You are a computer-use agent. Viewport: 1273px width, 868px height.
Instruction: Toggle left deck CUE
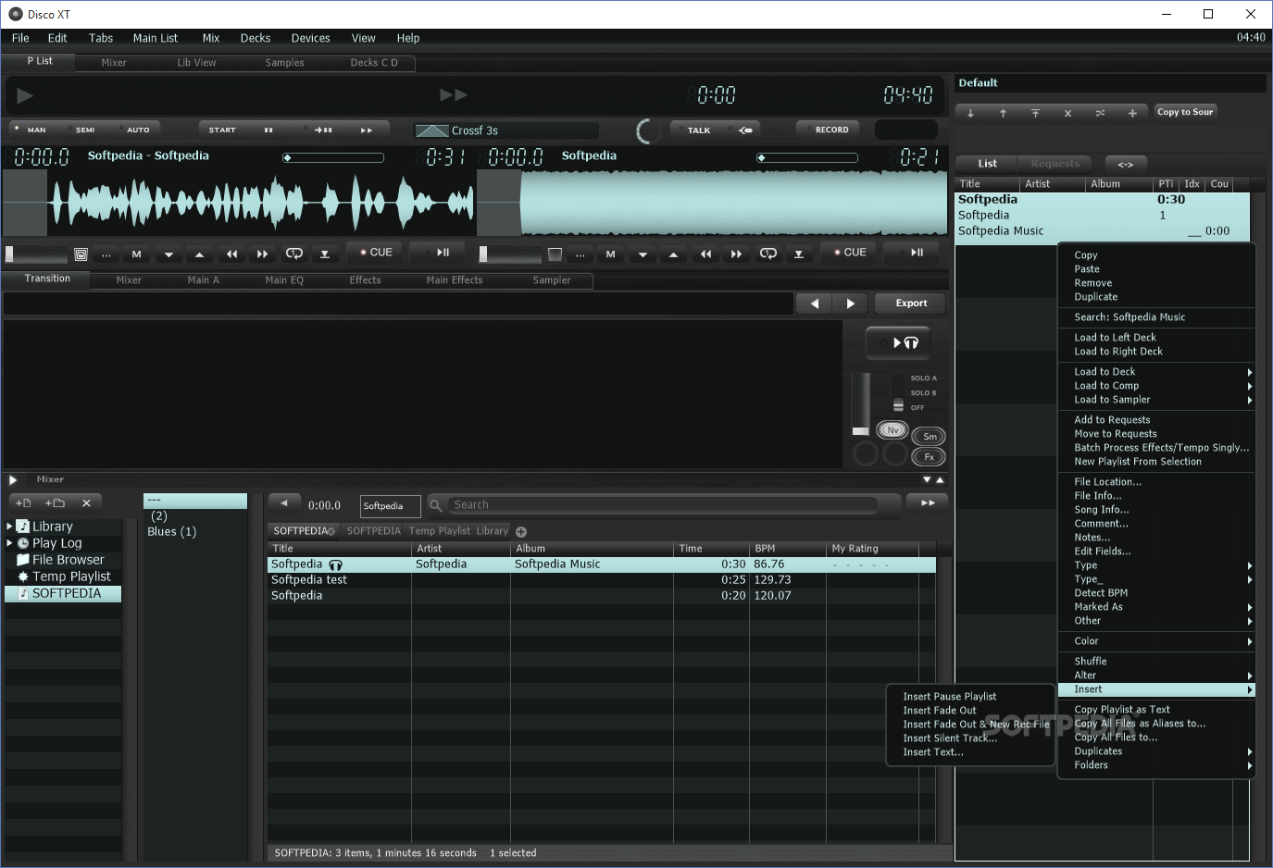376,252
